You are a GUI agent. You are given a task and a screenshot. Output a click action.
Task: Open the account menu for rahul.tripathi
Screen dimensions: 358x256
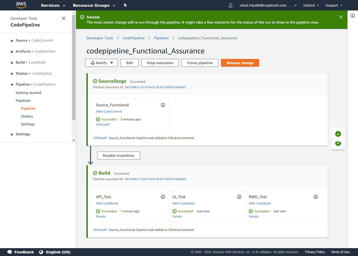pos(268,5)
